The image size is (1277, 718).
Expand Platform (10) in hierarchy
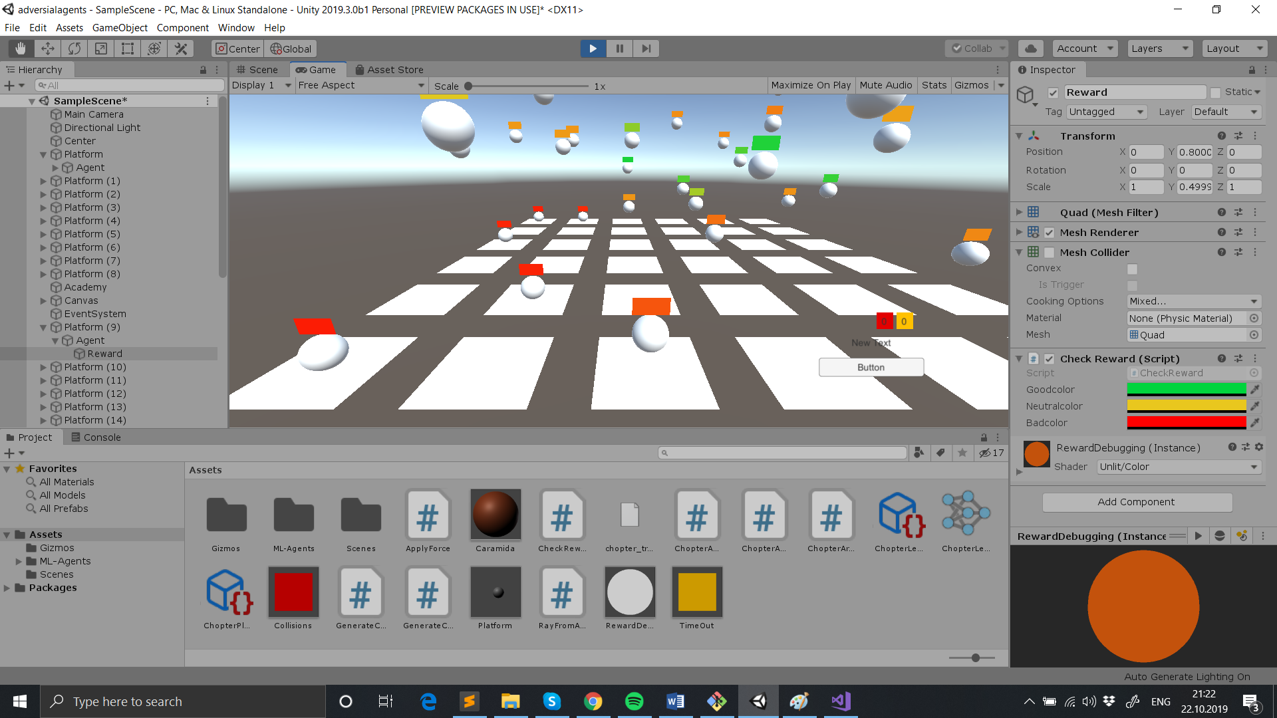click(x=43, y=367)
